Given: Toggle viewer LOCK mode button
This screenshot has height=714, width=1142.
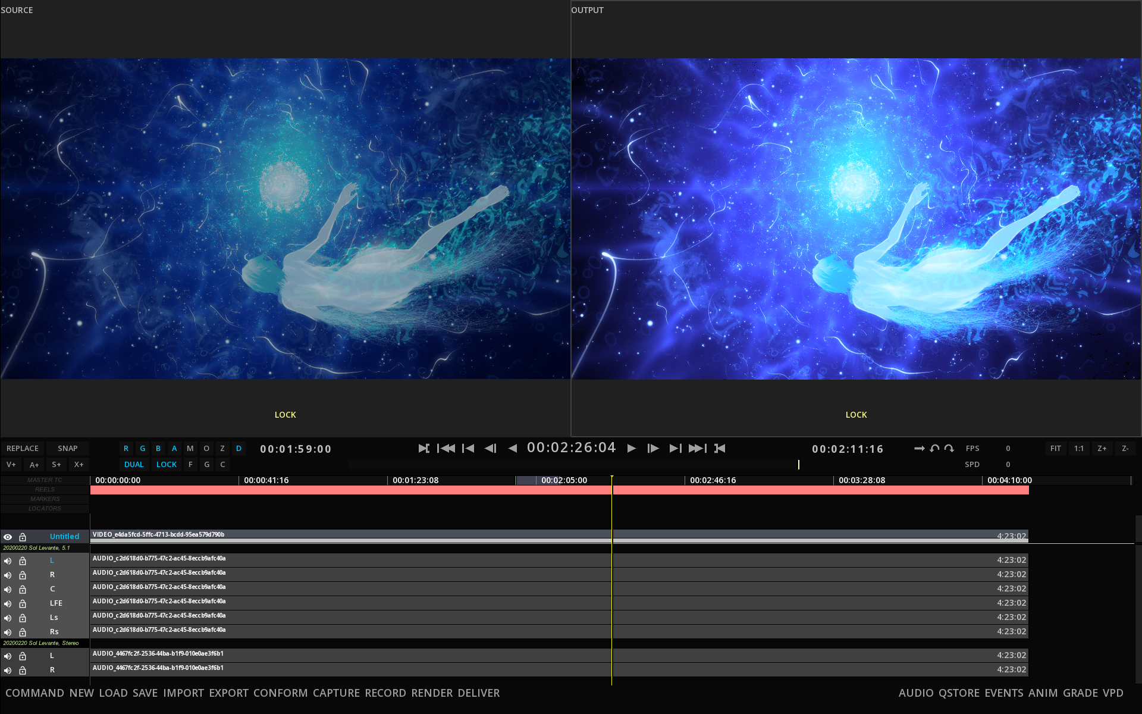Looking at the screenshot, I should pyautogui.click(x=167, y=465).
